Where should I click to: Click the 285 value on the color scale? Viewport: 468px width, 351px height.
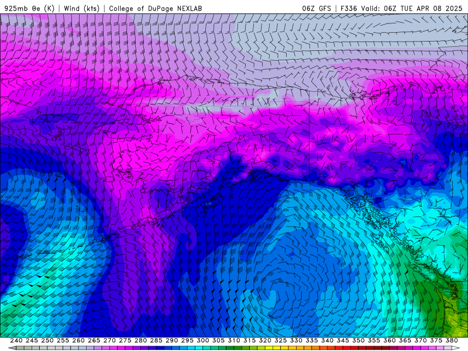tap(156, 340)
